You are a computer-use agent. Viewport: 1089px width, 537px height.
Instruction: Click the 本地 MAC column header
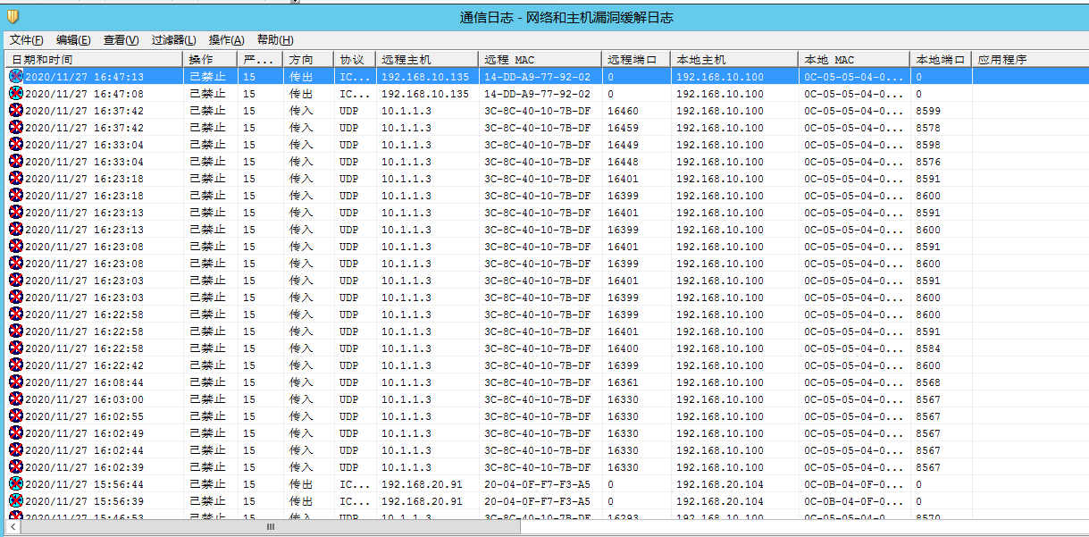tap(854, 60)
